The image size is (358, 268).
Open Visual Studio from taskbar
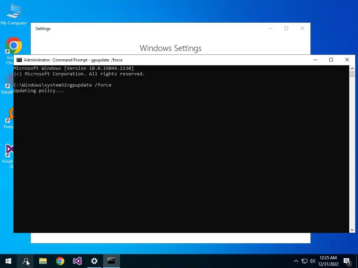(77, 261)
